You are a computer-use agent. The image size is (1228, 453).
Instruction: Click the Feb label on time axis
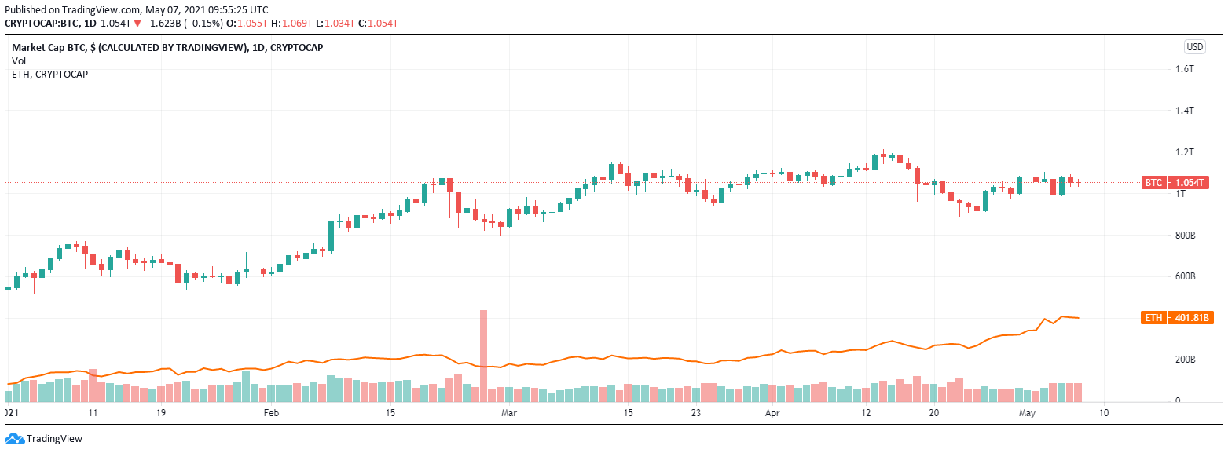coord(271,412)
